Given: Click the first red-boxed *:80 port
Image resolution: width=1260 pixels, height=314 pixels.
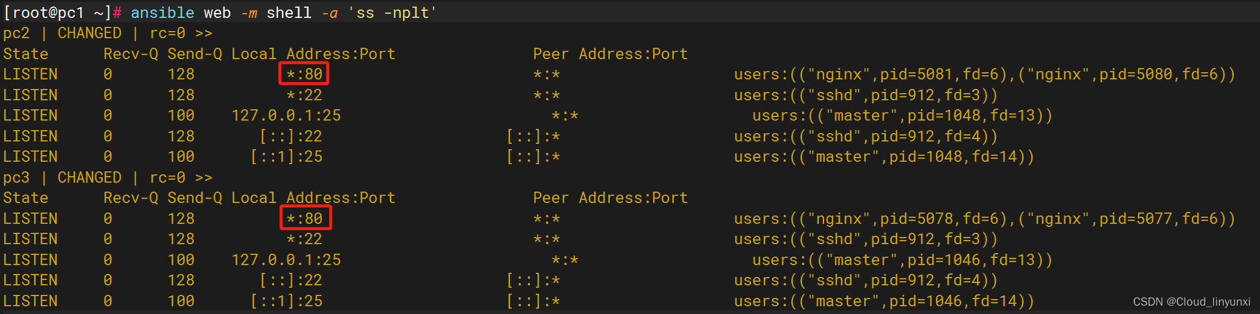Looking at the screenshot, I should point(304,74).
